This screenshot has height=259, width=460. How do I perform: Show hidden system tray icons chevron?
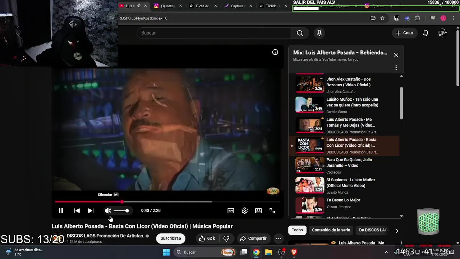pos(387,252)
